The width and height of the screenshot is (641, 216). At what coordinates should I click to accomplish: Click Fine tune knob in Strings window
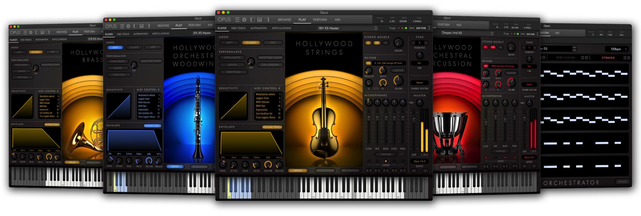pos(419,55)
